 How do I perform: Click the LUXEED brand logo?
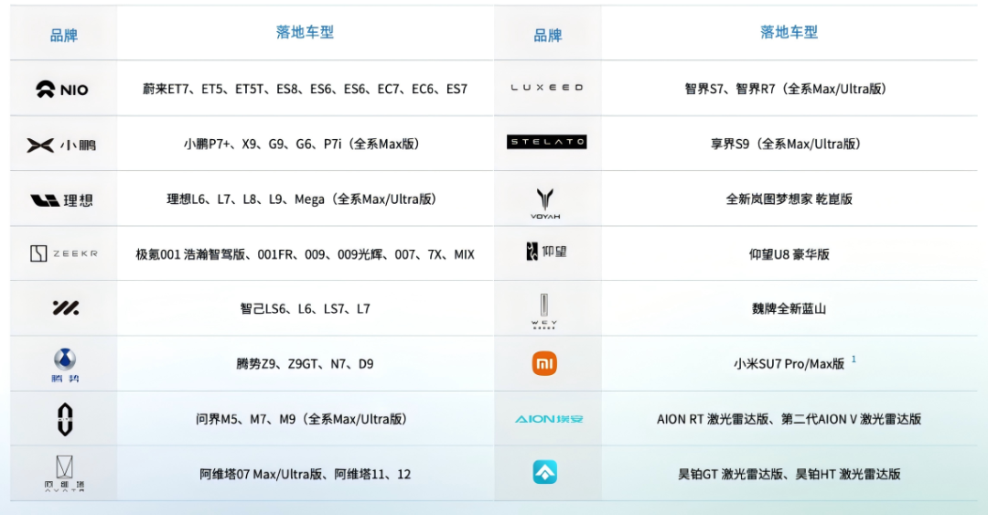point(546,88)
